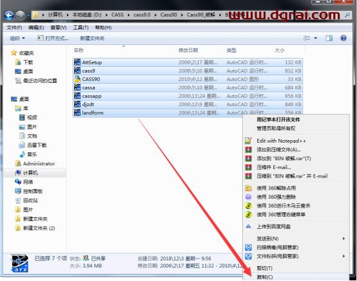Select 迅雷下载 in the navigation pane

tap(37, 145)
